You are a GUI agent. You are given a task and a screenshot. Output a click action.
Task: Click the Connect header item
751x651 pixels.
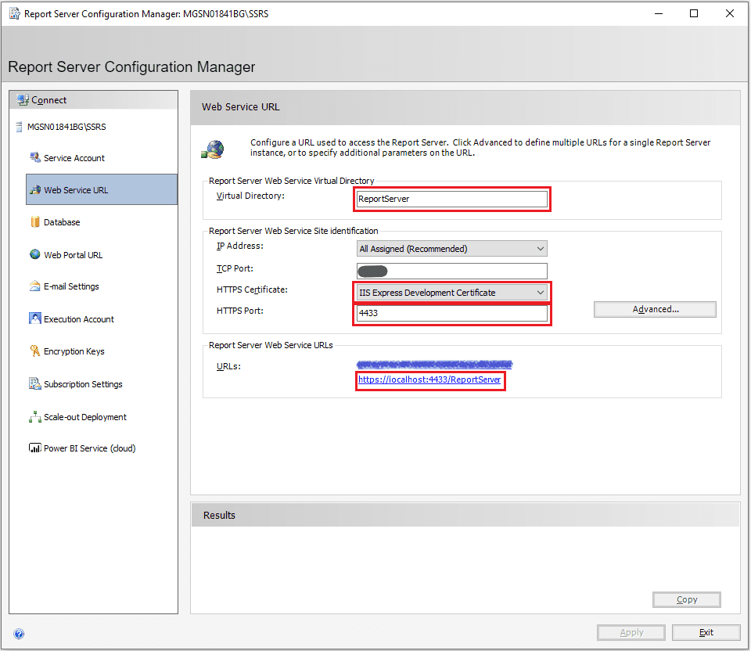pos(49,99)
